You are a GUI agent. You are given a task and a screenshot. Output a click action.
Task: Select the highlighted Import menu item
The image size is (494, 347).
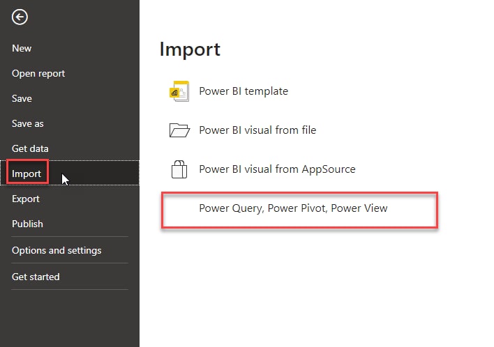70,173
